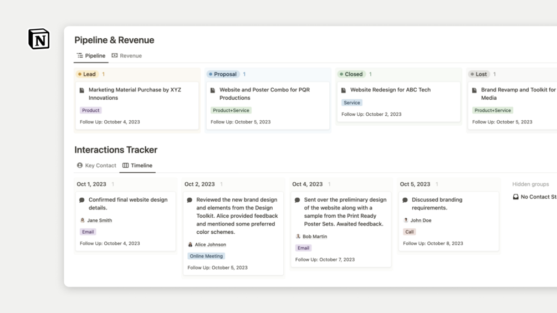Click the comment bubble icon on Oct 1 card

click(x=82, y=200)
